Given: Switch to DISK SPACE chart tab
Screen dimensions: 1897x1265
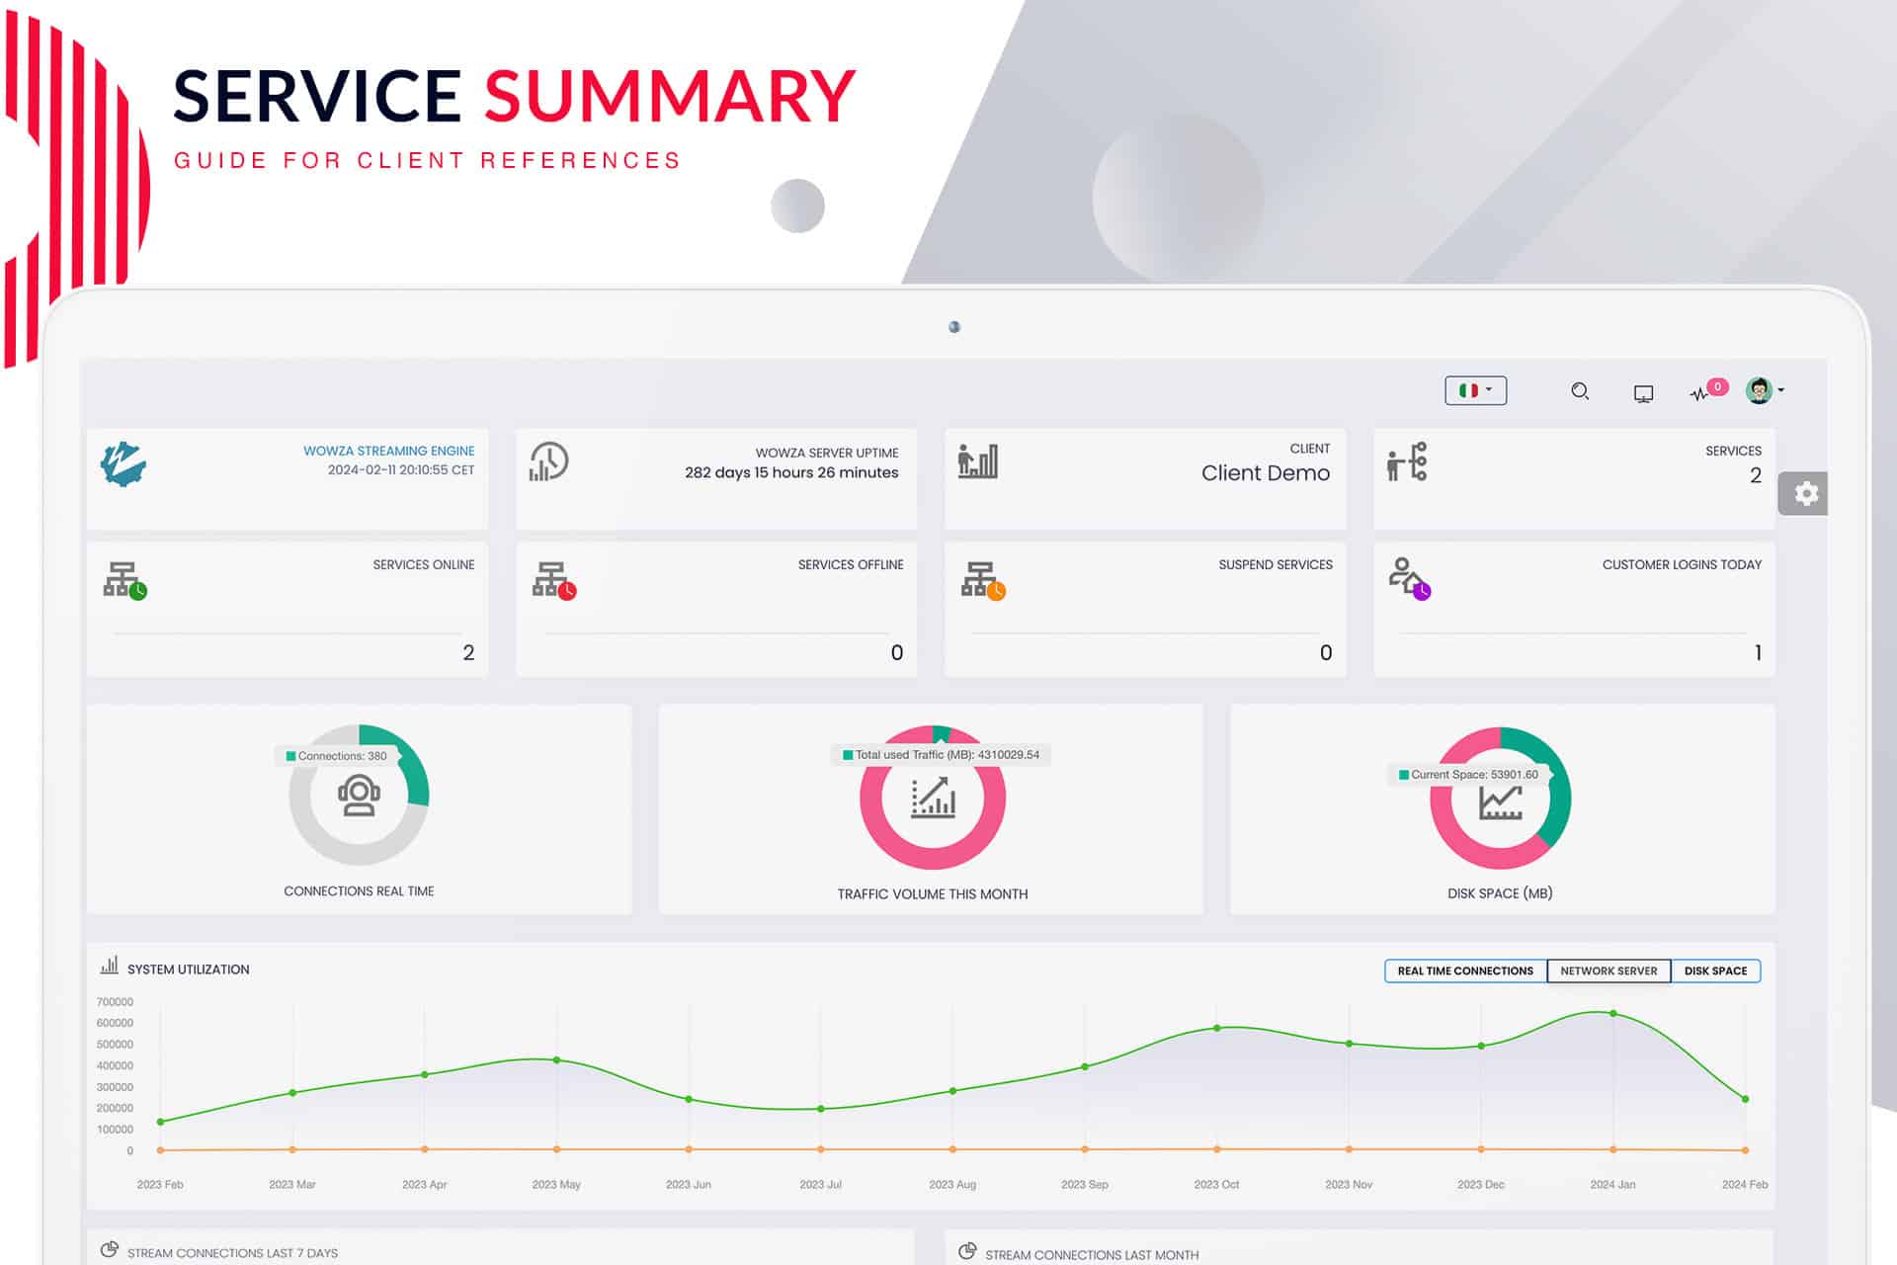Looking at the screenshot, I should [x=1715, y=971].
